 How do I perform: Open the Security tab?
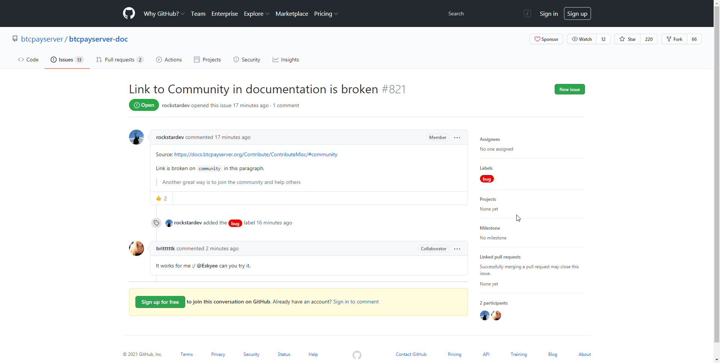247,60
